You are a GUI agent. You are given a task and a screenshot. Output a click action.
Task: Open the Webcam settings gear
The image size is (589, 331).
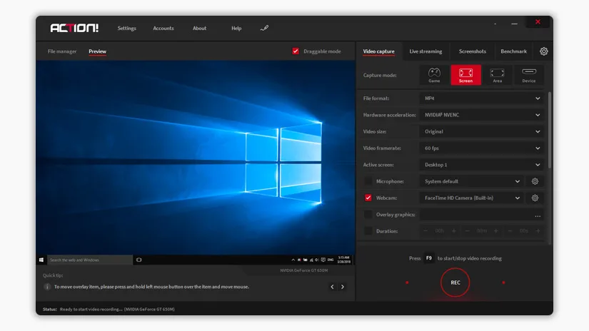(535, 198)
